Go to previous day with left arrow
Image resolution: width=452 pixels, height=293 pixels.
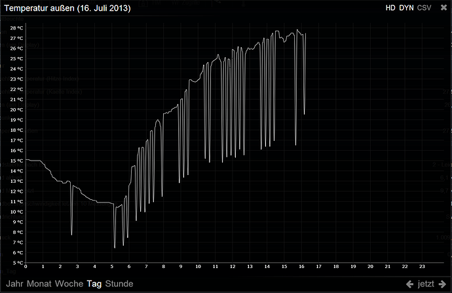point(409,284)
